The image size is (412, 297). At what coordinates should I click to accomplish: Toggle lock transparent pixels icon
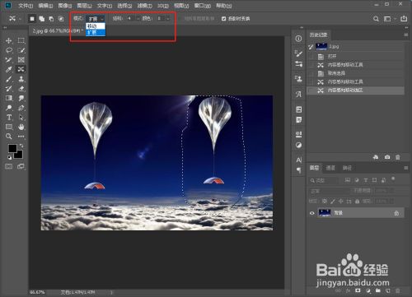pos(325,202)
